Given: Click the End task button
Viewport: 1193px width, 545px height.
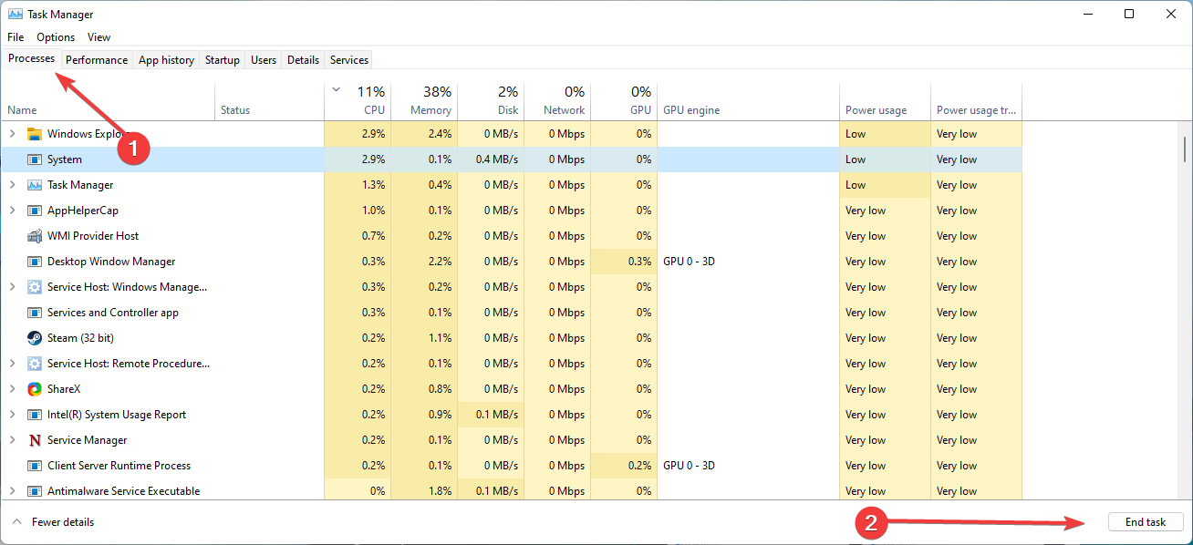Looking at the screenshot, I should pos(1146,522).
